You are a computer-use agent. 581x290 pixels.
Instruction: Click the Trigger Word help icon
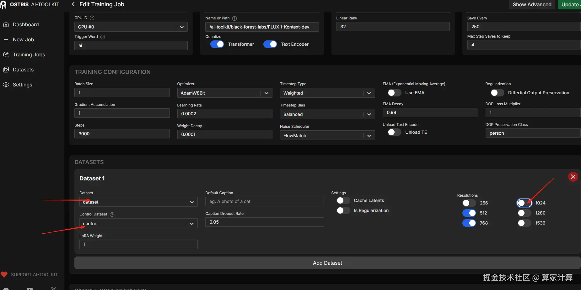click(103, 37)
